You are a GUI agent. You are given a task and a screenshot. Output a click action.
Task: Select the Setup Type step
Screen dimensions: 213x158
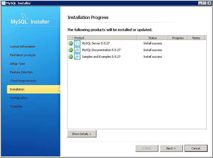(17, 64)
